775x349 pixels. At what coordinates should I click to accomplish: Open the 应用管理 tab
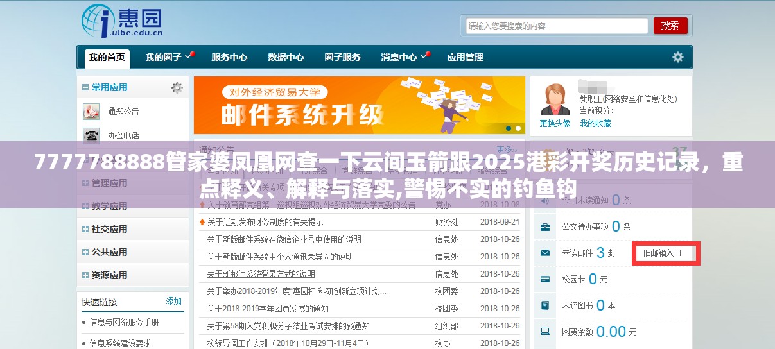pos(465,57)
